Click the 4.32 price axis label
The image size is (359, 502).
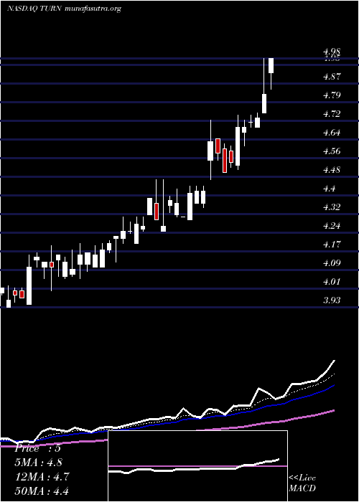pos(331,207)
